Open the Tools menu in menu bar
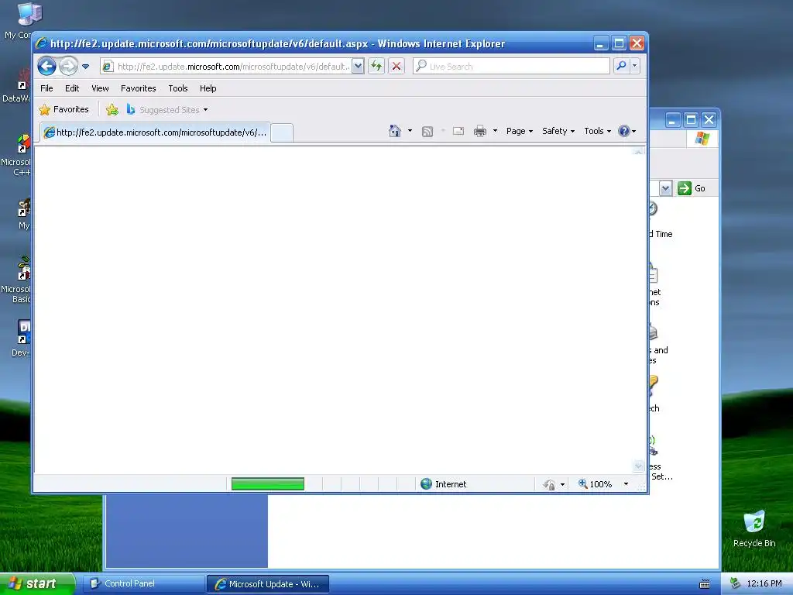793x595 pixels. click(x=178, y=88)
